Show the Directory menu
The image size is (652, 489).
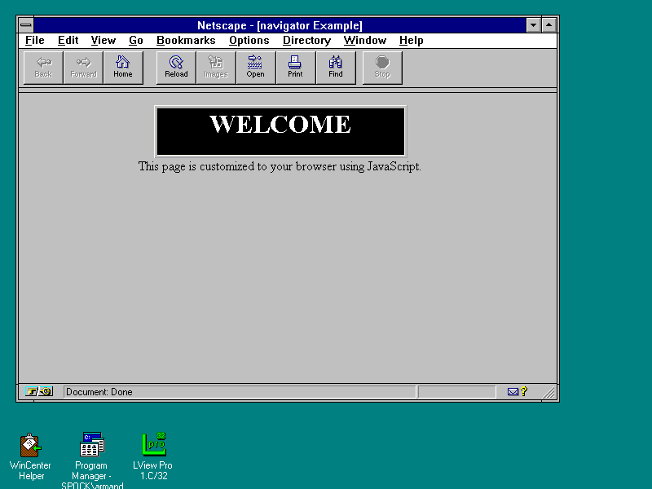pos(306,40)
